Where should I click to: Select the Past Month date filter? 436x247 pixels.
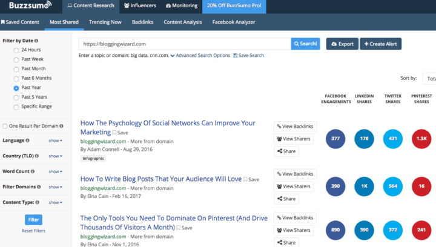pos(16,69)
